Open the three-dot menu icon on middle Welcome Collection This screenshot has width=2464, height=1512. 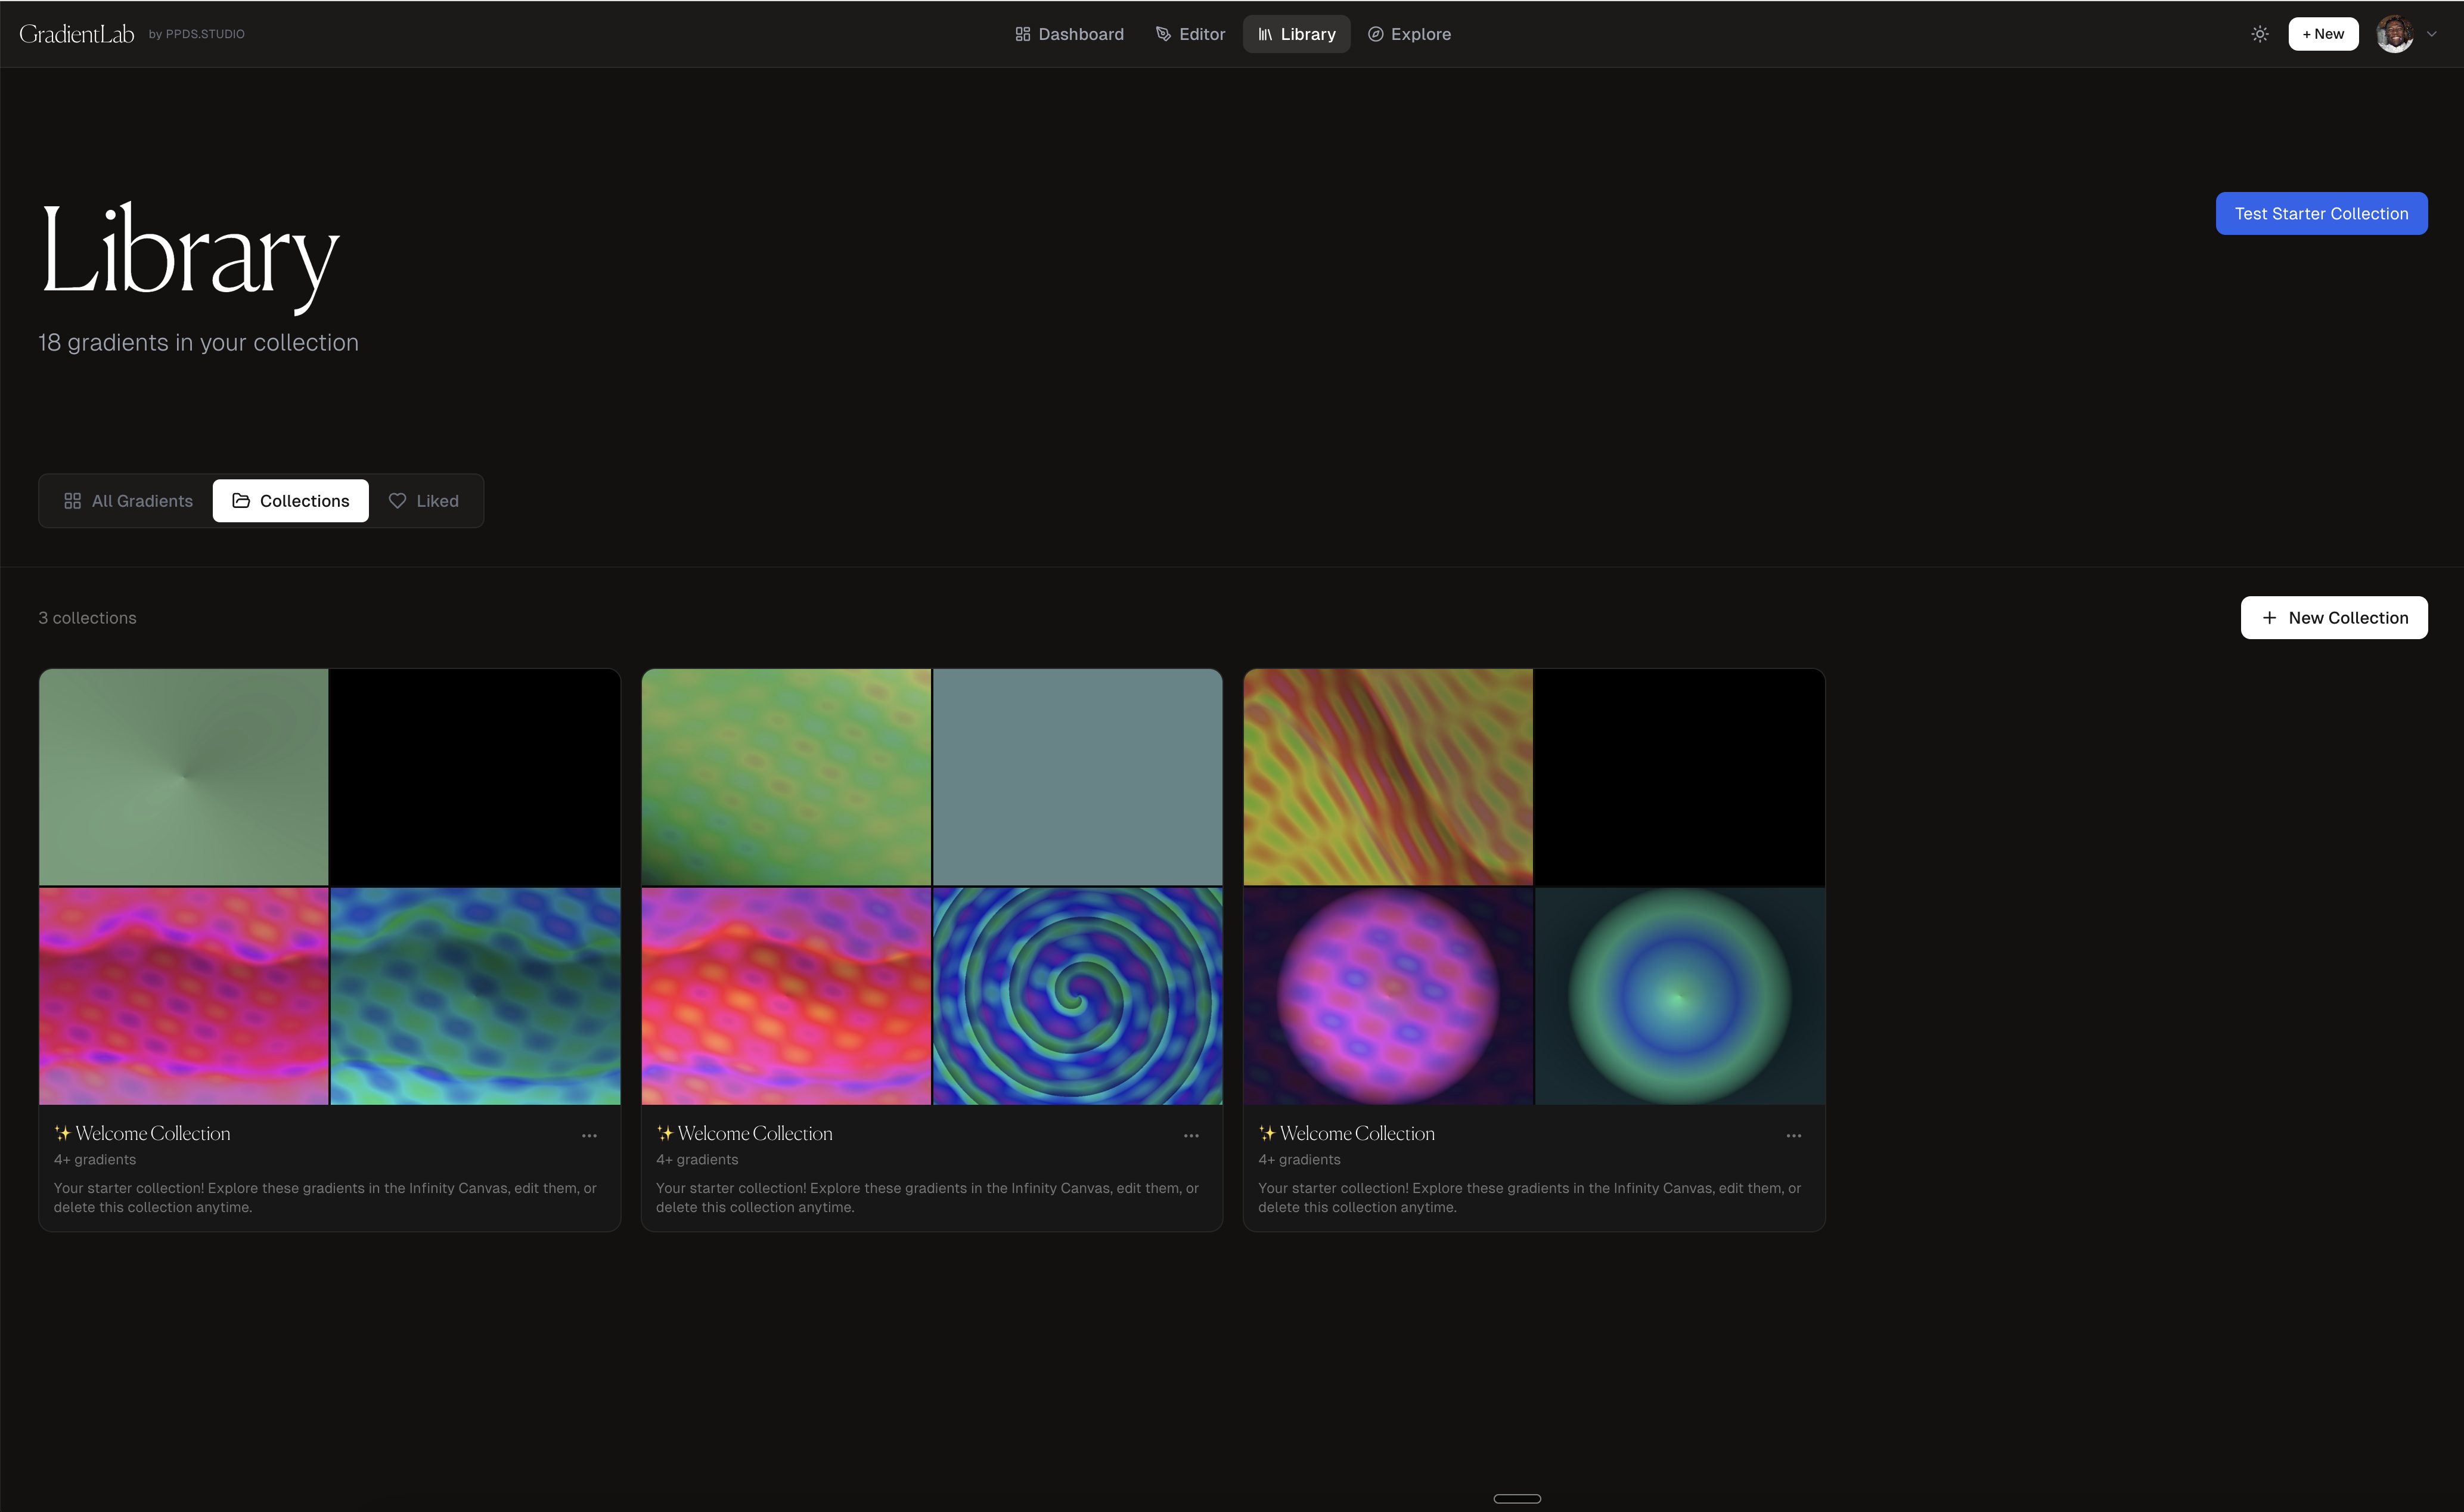click(1192, 1135)
